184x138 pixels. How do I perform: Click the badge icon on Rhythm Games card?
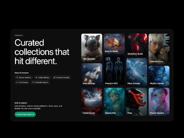point(152,69)
